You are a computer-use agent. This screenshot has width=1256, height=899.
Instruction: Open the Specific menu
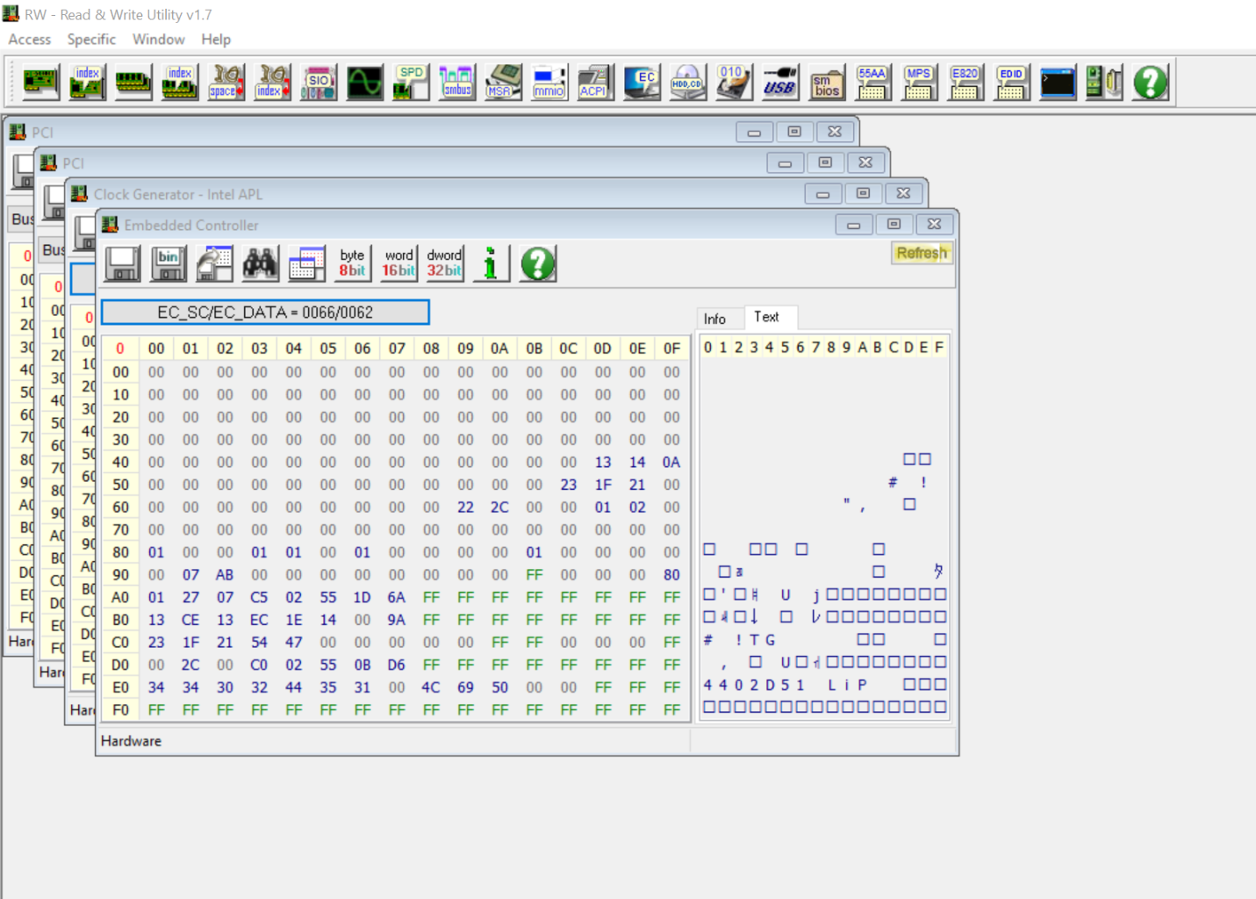click(91, 40)
